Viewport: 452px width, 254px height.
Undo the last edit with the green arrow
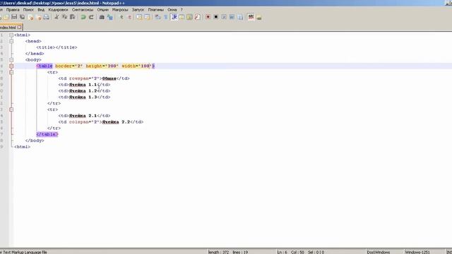click(83, 17)
